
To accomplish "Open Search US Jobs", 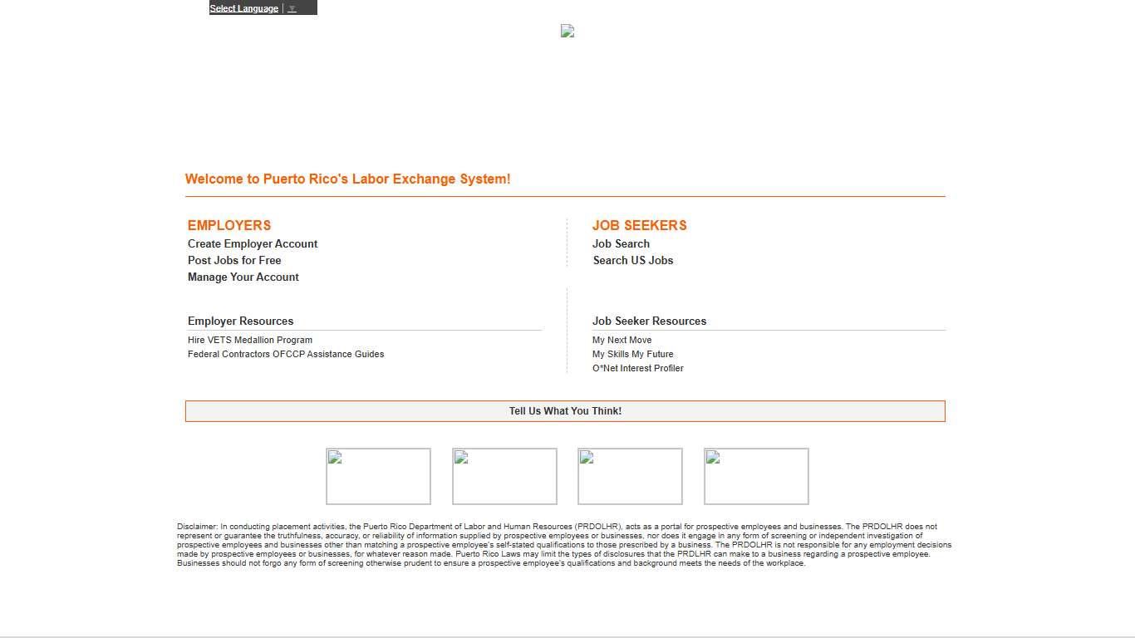I will tap(633, 260).
